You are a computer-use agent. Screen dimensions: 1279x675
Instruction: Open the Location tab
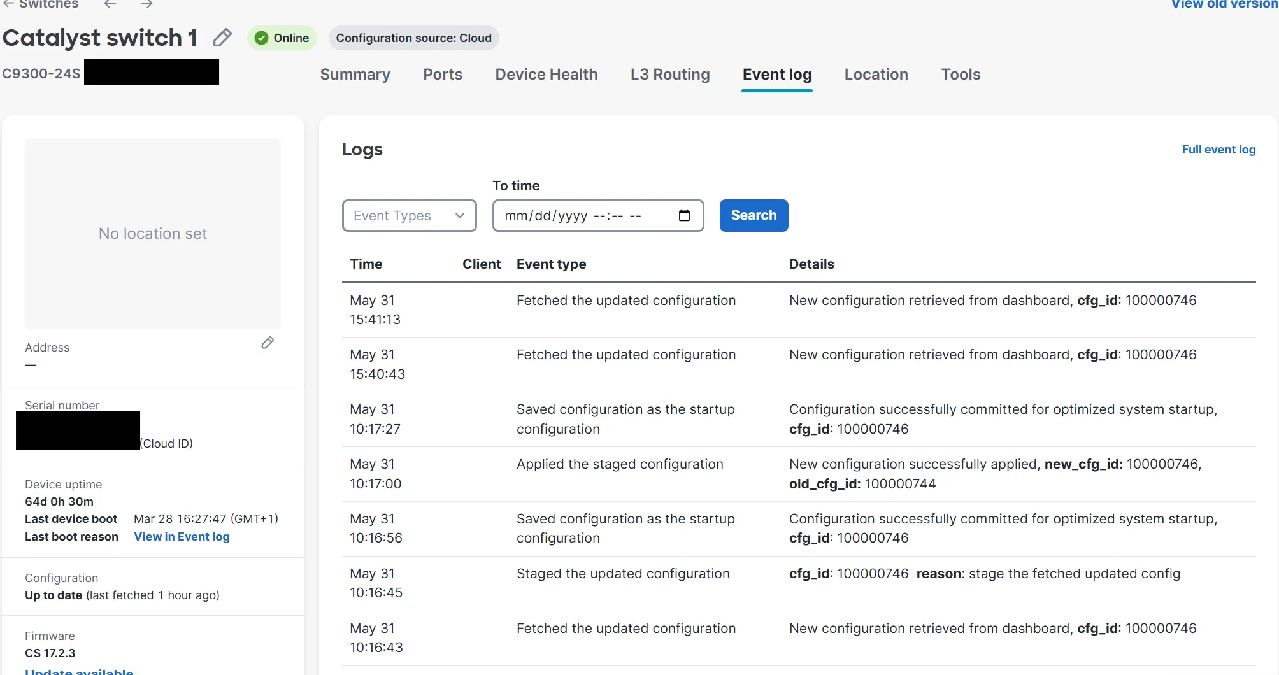point(876,75)
